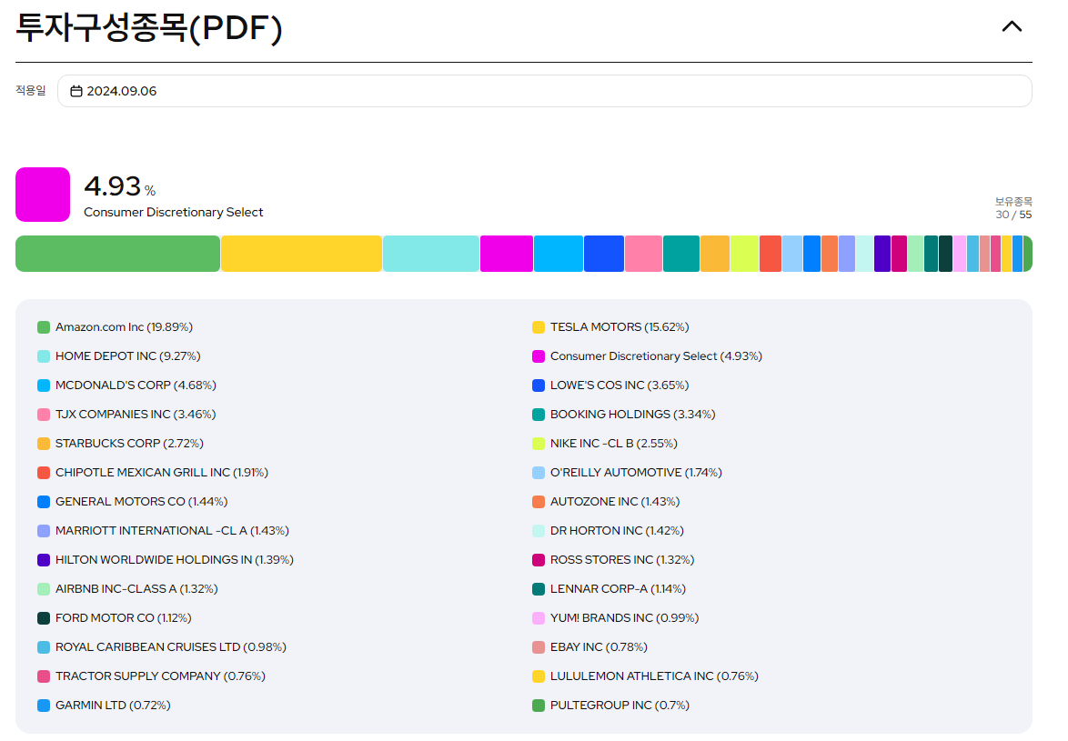Click MARRIOTT INTERNATIONAL -CL A (1.43%) entry
The height and width of the screenshot is (741, 1068).
[164, 531]
